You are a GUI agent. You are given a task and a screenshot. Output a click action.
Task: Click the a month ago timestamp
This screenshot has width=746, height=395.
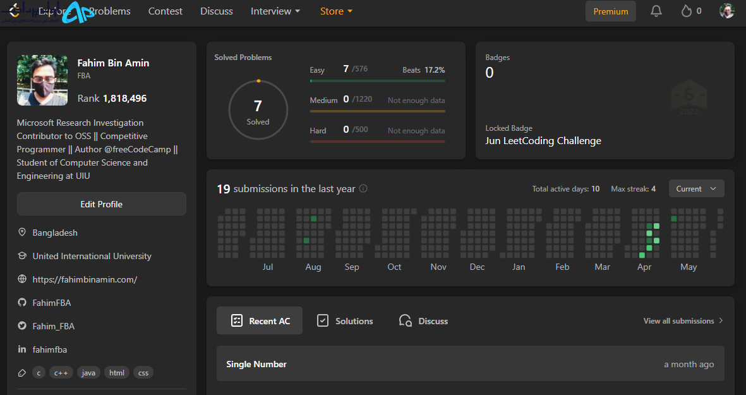pos(689,364)
